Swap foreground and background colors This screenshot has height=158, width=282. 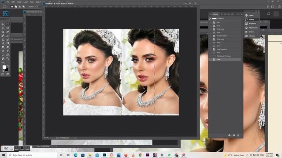tap(8, 66)
